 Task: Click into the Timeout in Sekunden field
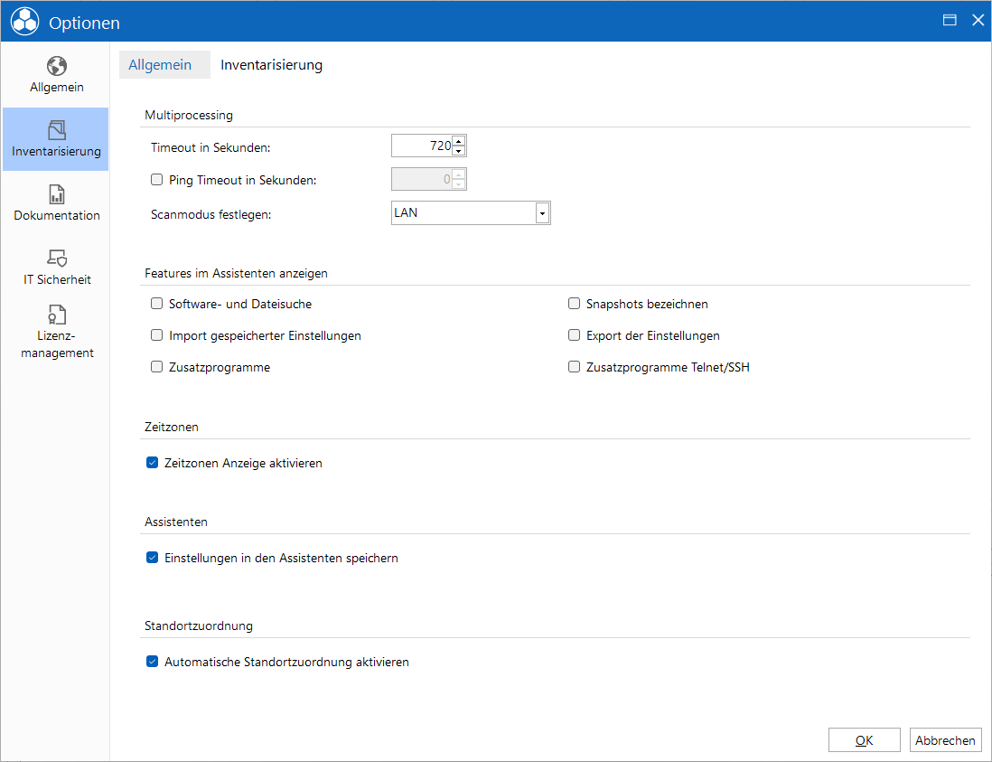tap(422, 146)
